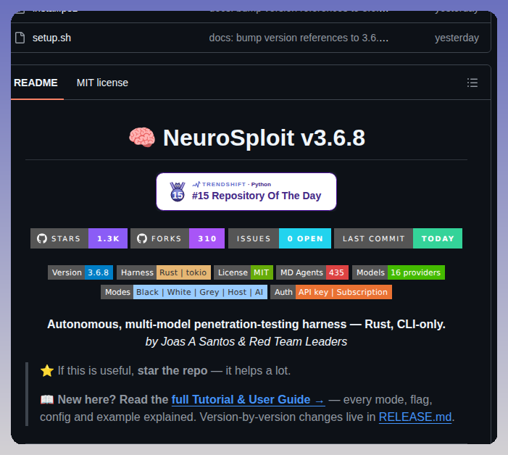Click the Models 16 providers badge
The height and width of the screenshot is (455, 508).
tap(399, 272)
